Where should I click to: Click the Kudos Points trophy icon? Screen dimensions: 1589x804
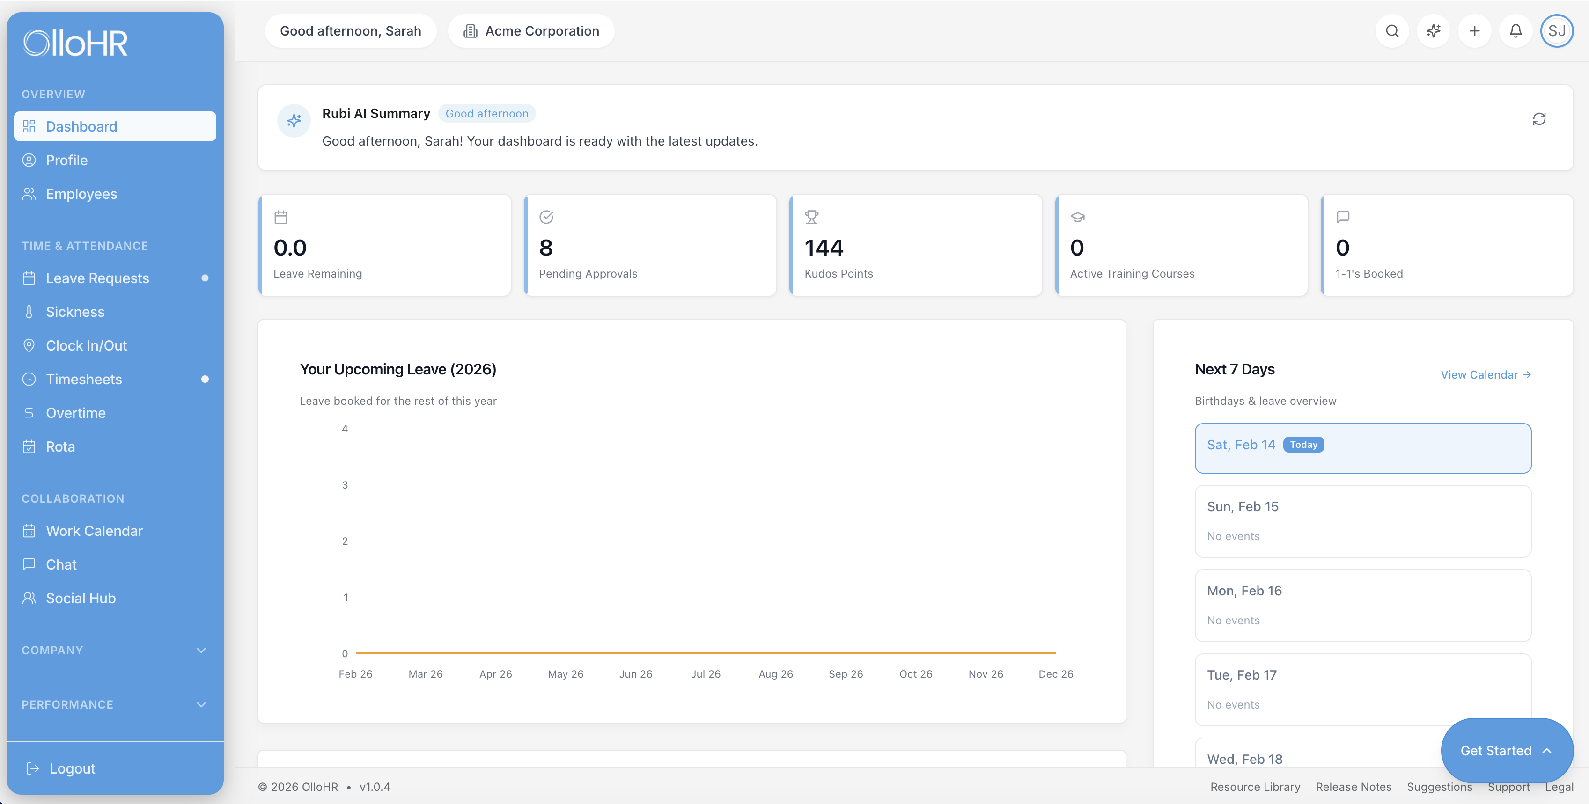pyautogui.click(x=811, y=217)
